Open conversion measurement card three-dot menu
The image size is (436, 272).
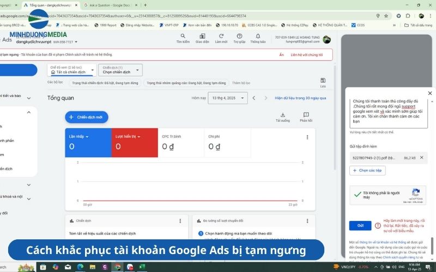(307, 221)
